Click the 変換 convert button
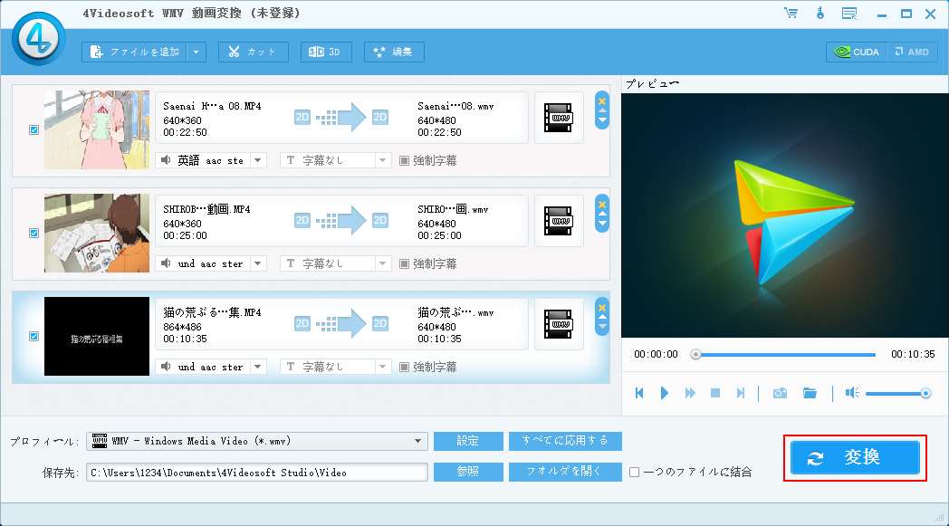949x526 pixels. (x=854, y=457)
